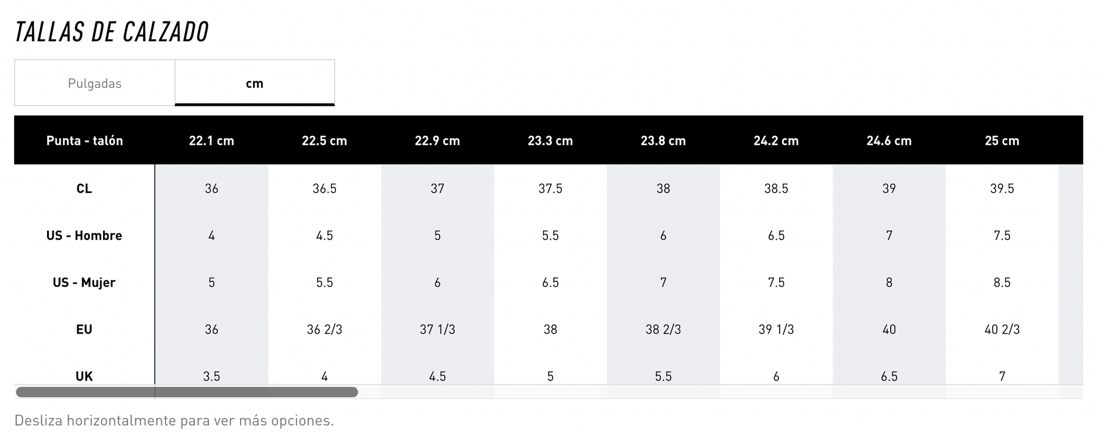Select the EU size 40 2/3 cell
1102x432 pixels.
(1002, 329)
